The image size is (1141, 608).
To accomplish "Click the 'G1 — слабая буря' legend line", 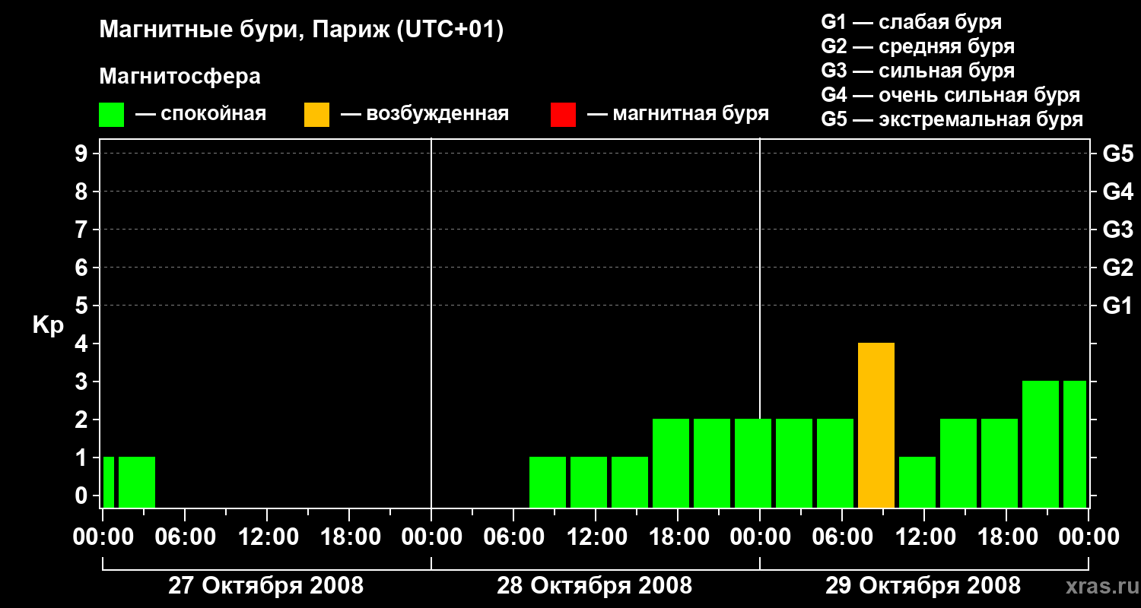I will pos(911,22).
